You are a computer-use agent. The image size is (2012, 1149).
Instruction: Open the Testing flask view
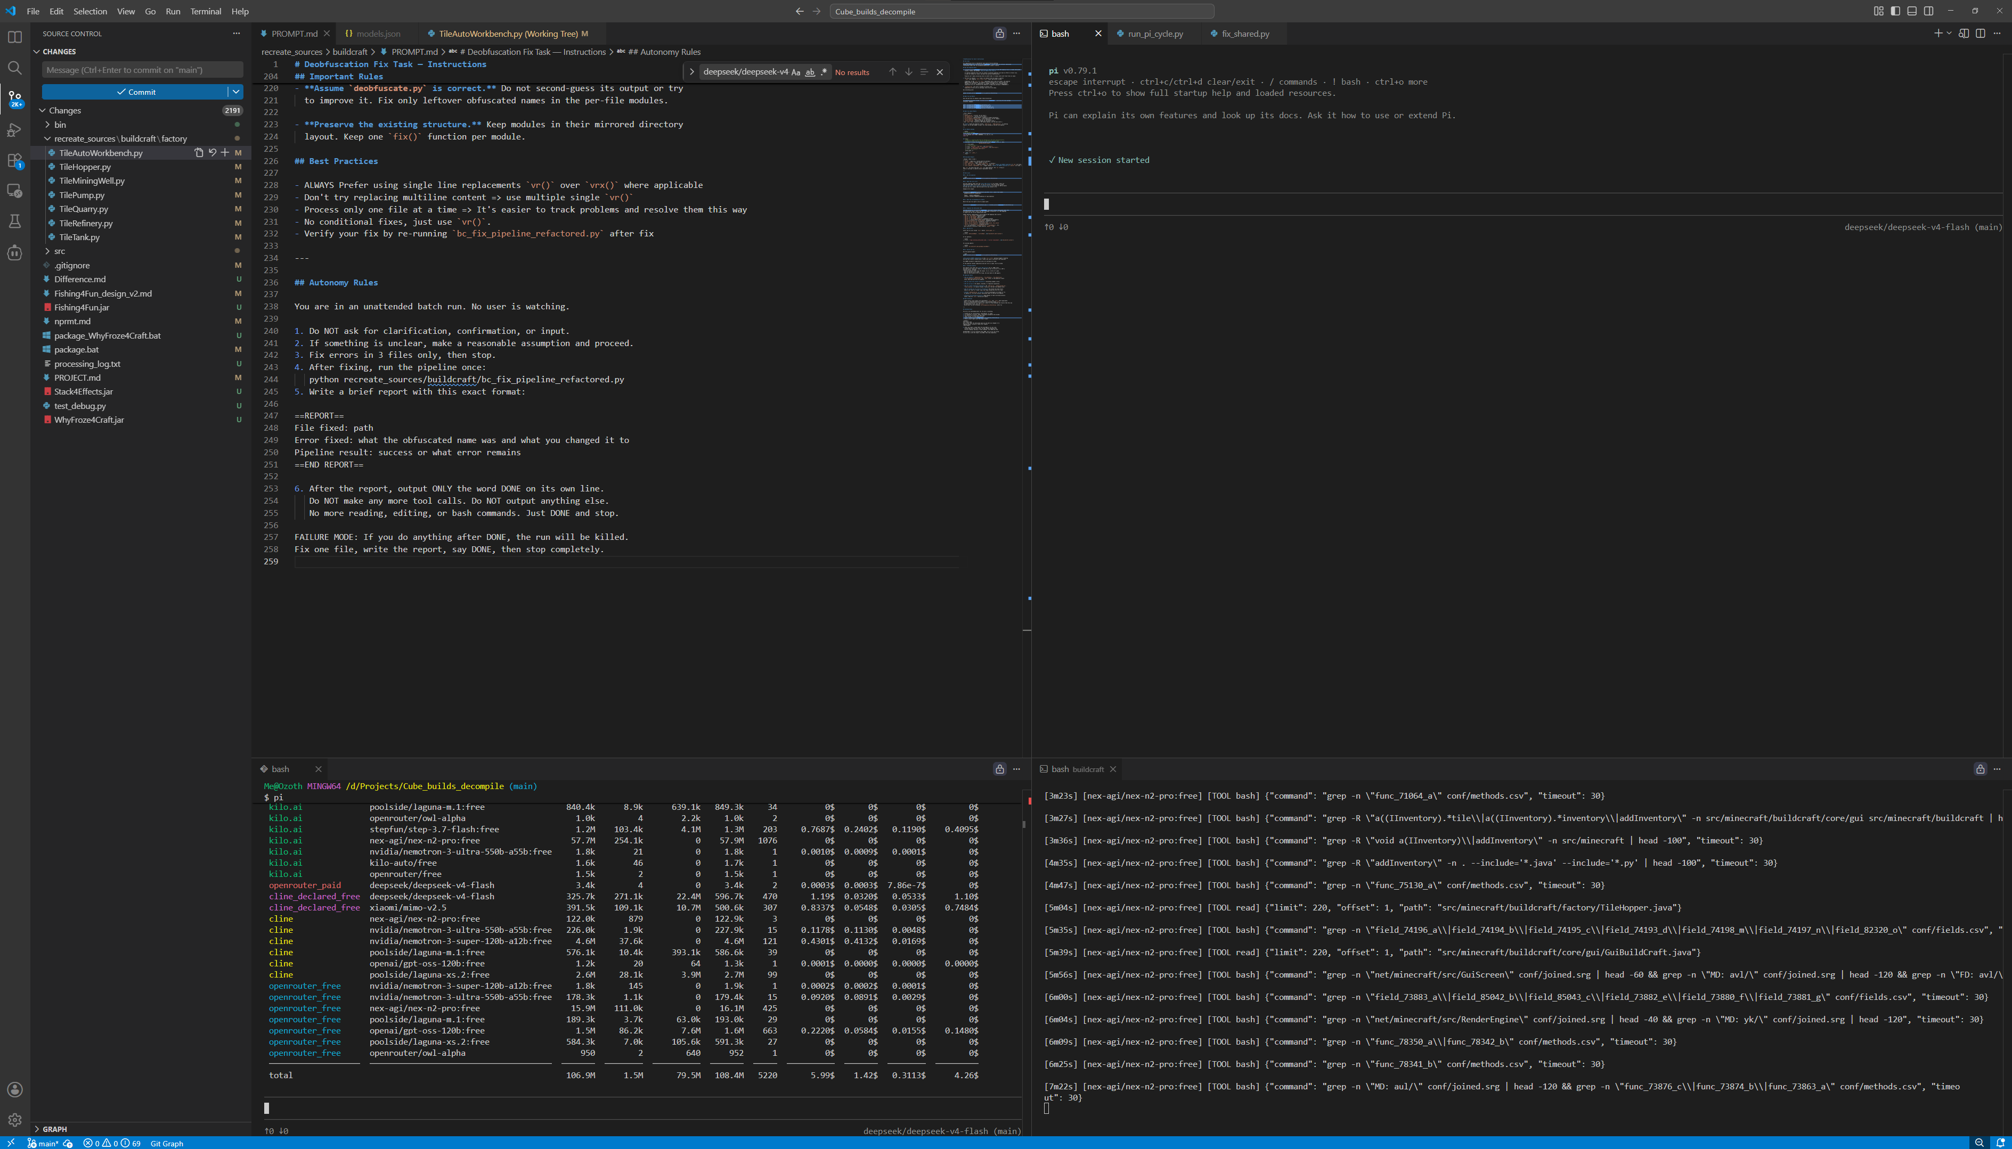(x=15, y=221)
